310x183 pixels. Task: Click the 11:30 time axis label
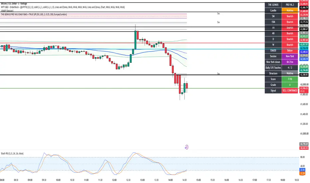tap(100, 180)
